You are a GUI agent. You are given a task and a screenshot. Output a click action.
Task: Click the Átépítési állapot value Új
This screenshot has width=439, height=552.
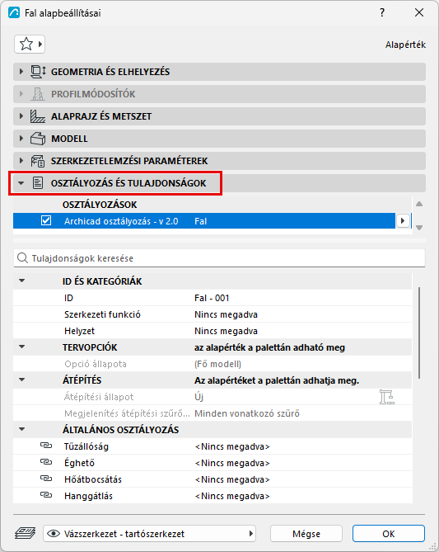[199, 397]
